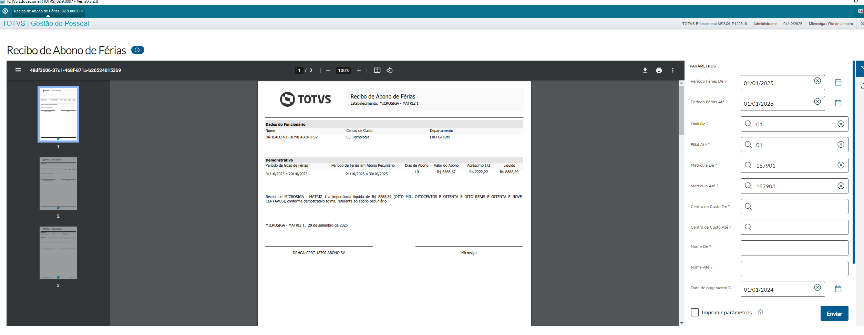Open the PDF viewer more actions menu
Screen dimensions: 864x335
click(x=673, y=70)
